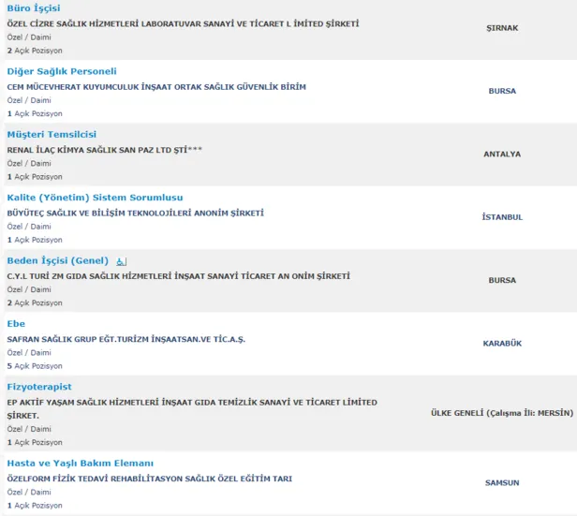Click the KARABÜK location text
The height and width of the screenshot is (516, 577).
pyautogui.click(x=502, y=344)
